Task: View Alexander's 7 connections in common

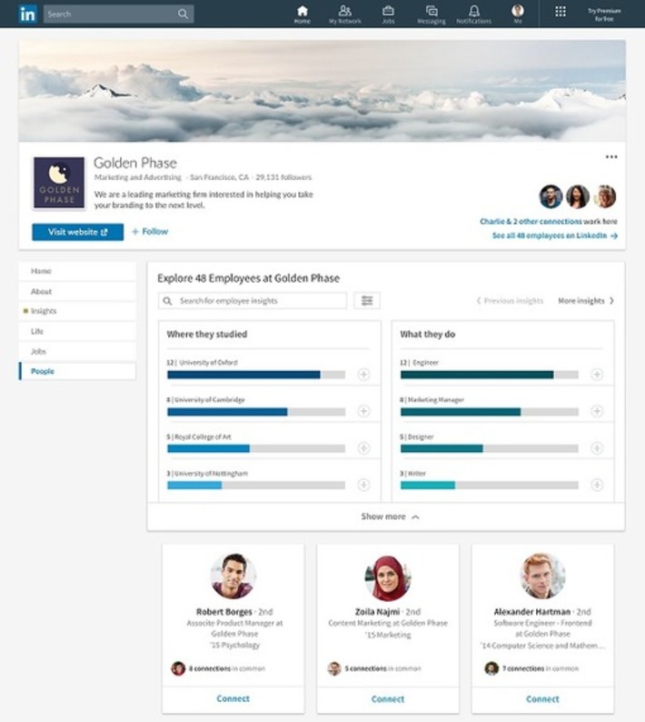Action: 541,668
